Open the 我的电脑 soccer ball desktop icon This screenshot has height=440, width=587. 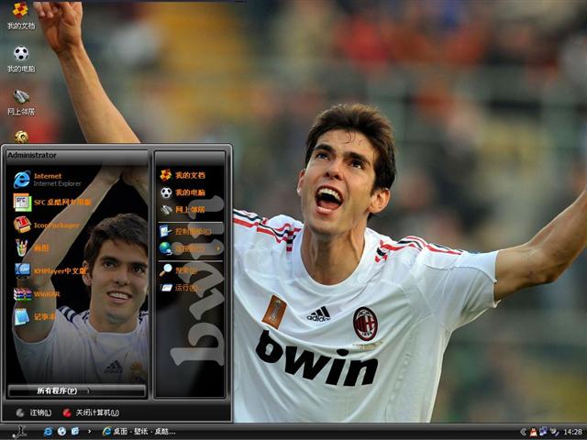[x=21, y=59]
